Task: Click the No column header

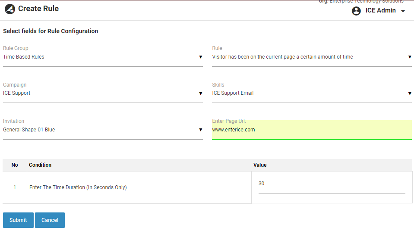Action: click(15, 165)
